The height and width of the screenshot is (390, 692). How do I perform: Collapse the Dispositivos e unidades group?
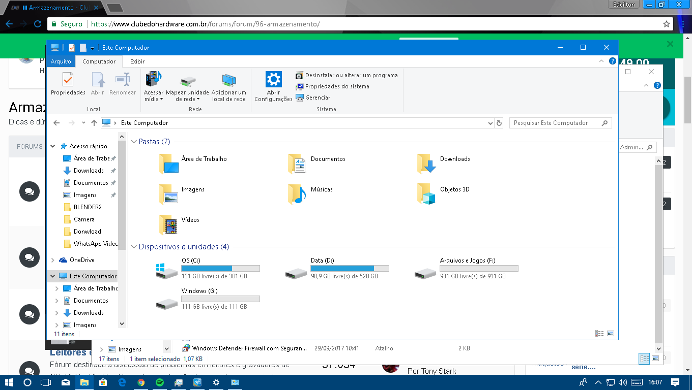[134, 247]
